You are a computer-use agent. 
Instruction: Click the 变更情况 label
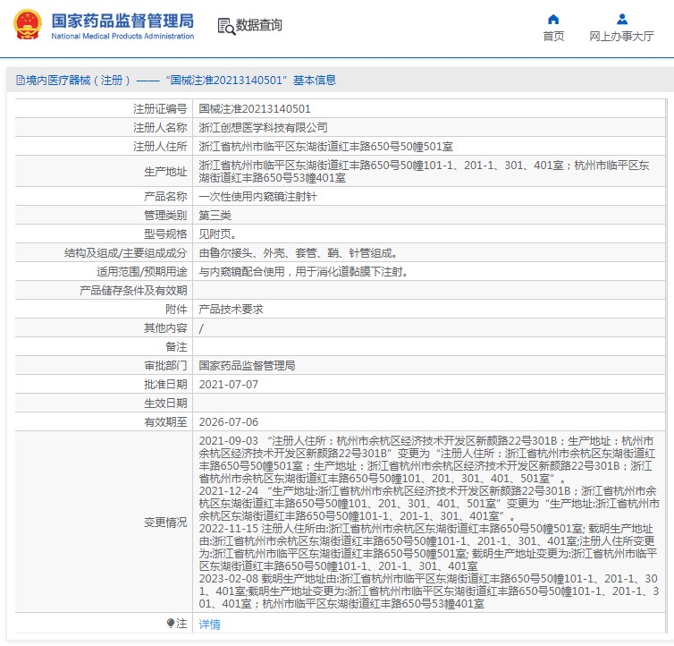165,523
